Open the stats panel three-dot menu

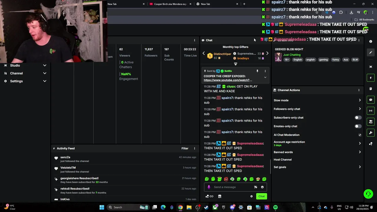click(x=194, y=40)
